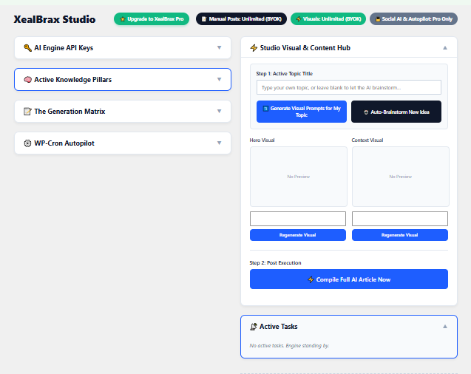Click Upgrade to XealBrax Pro button

(x=152, y=19)
